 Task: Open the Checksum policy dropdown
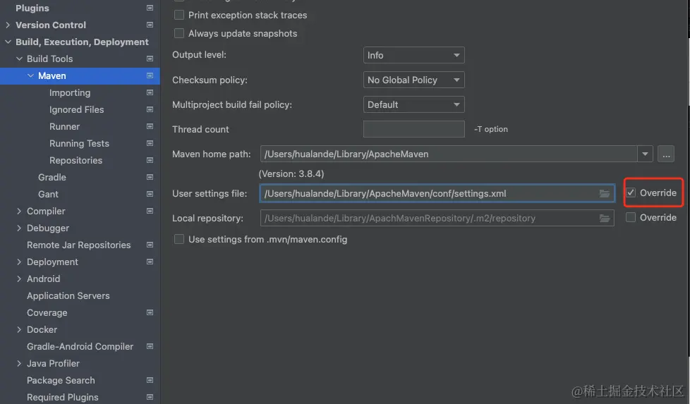click(x=413, y=80)
